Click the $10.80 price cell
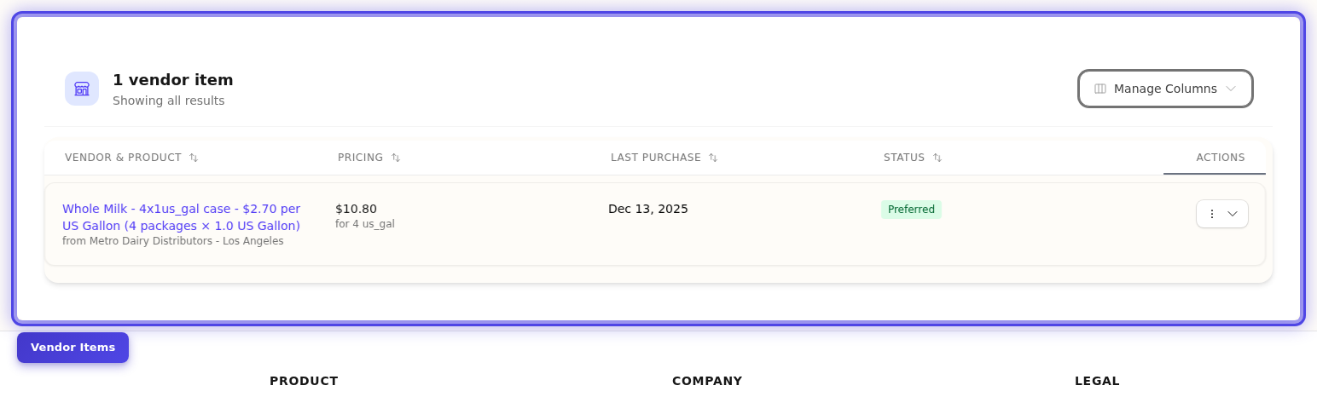 point(356,209)
